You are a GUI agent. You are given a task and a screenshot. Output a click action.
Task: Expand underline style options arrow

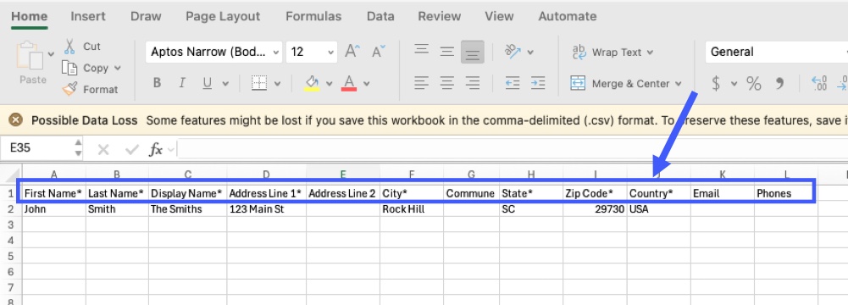pyautogui.click(x=225, y=84)
